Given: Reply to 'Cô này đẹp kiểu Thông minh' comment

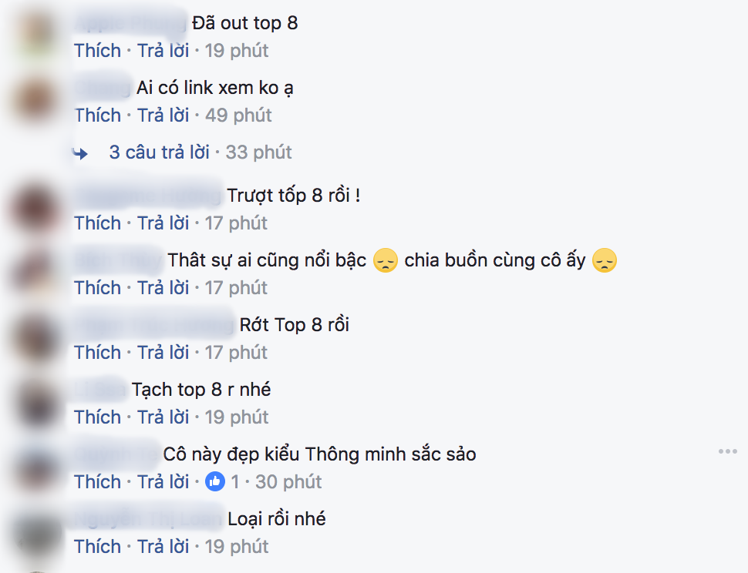Looking at the screenshot, I should [x=163, y=482].
